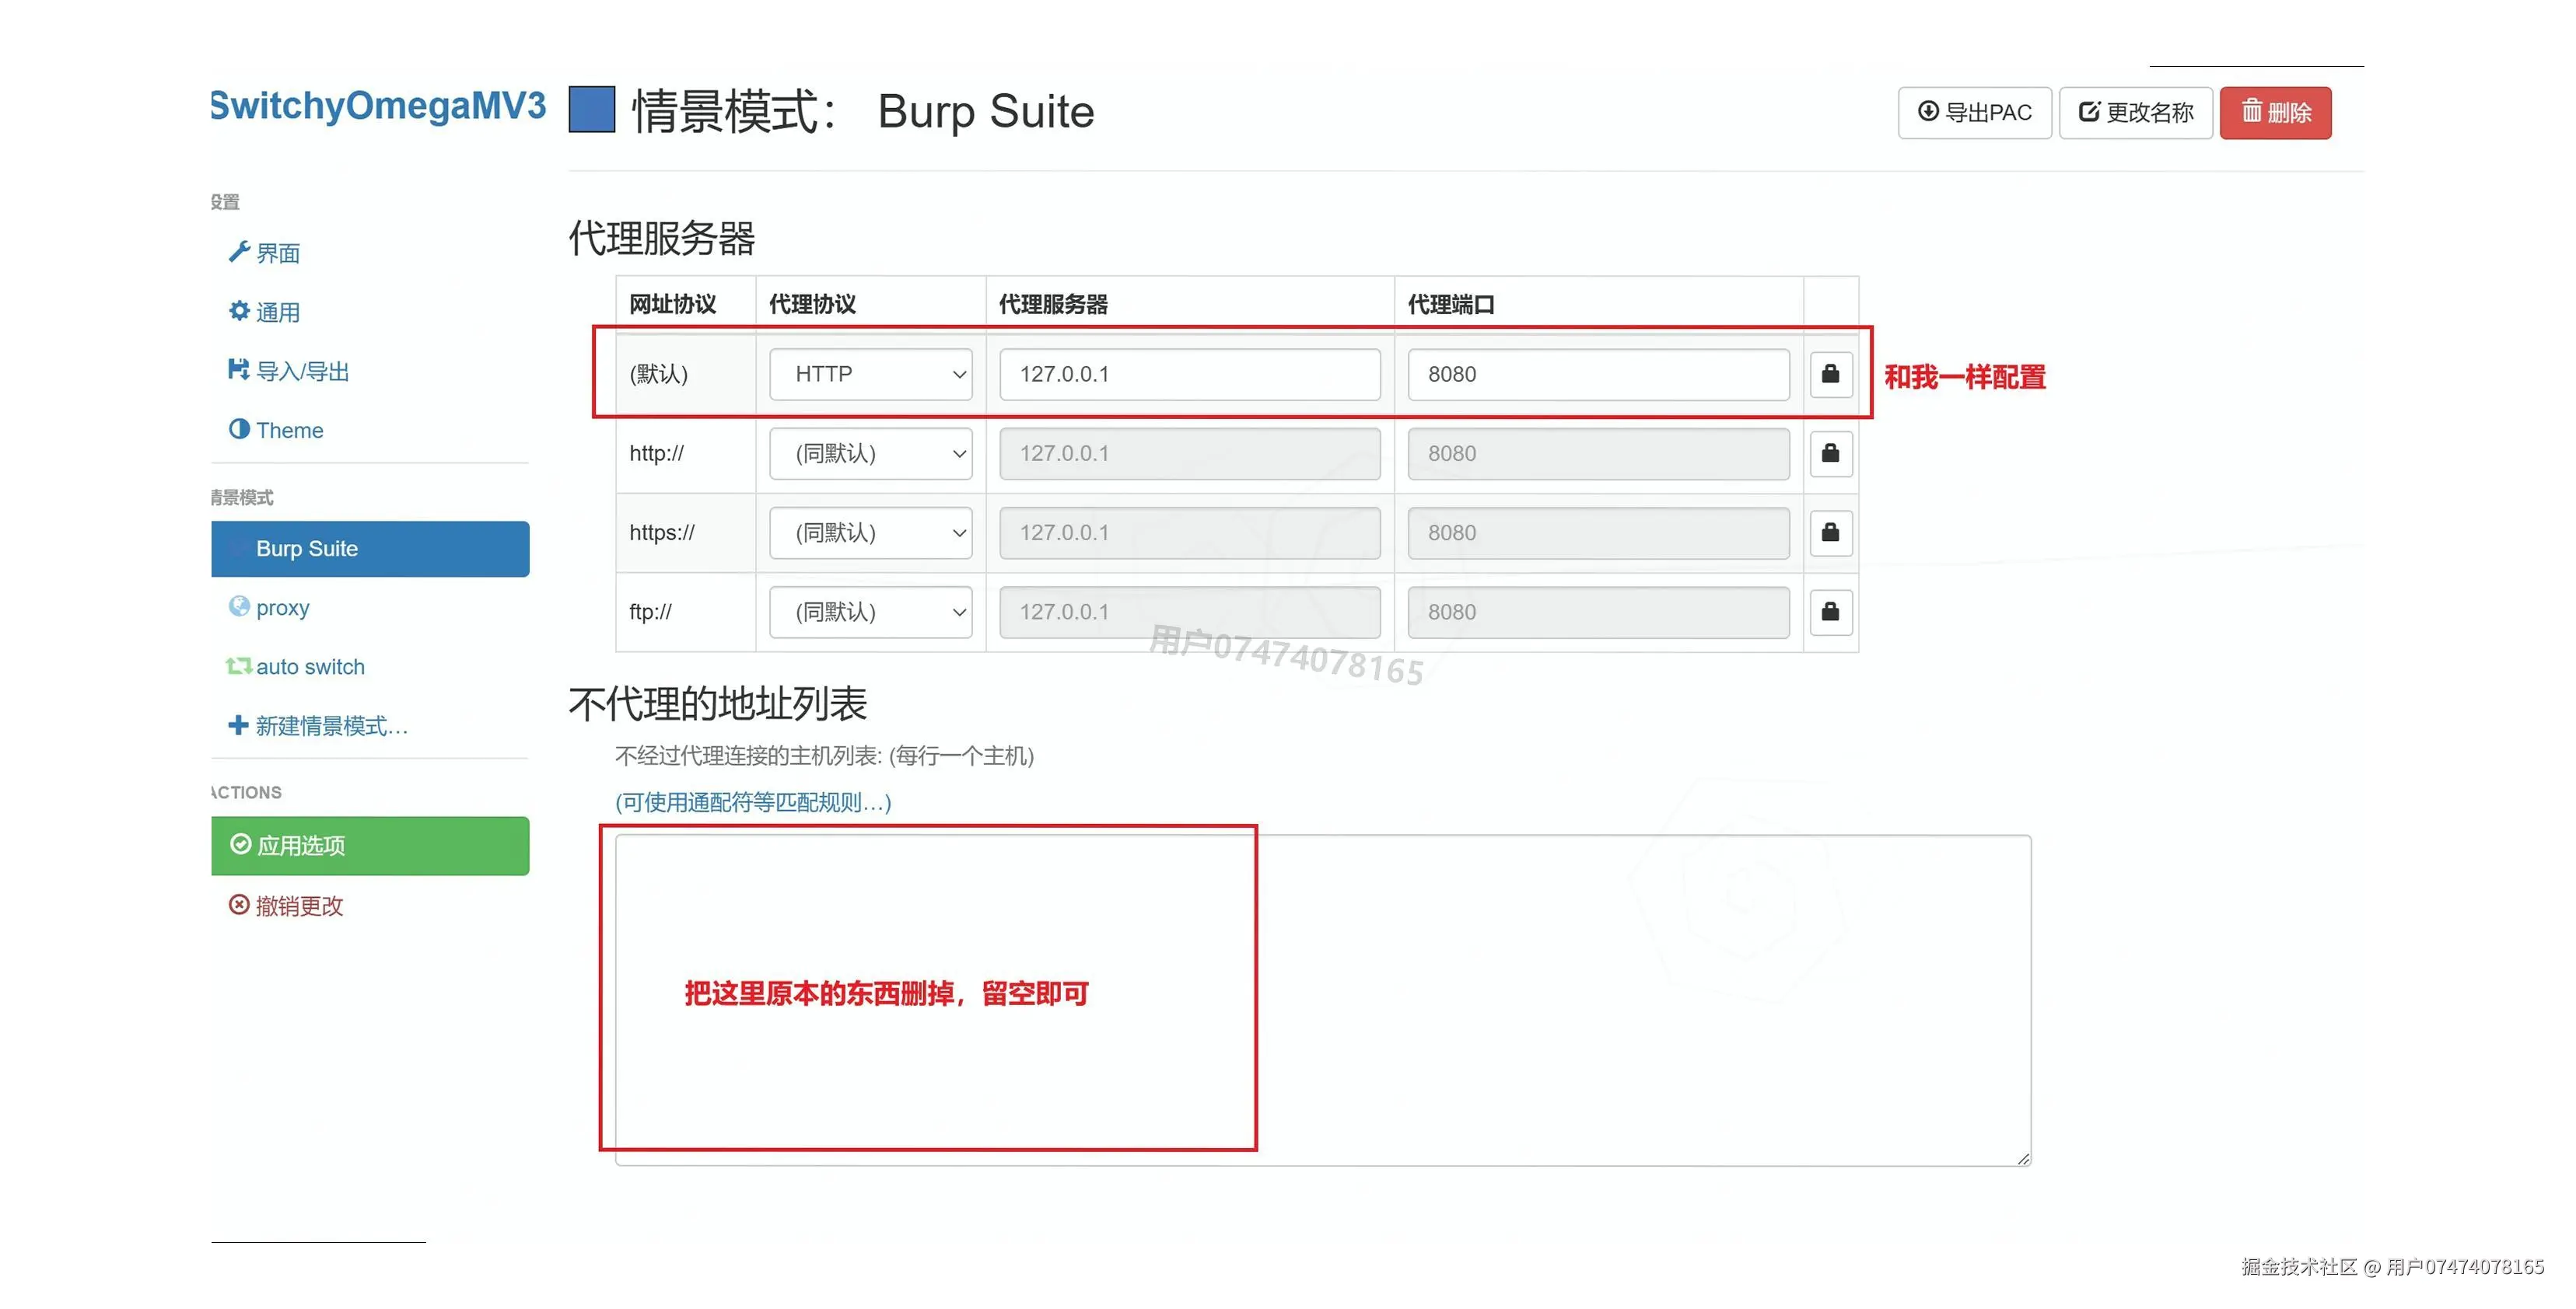The image size is (2576, 1309).
Task: Click the 不代理的地址列表 heading
Action: click(718, 703)
